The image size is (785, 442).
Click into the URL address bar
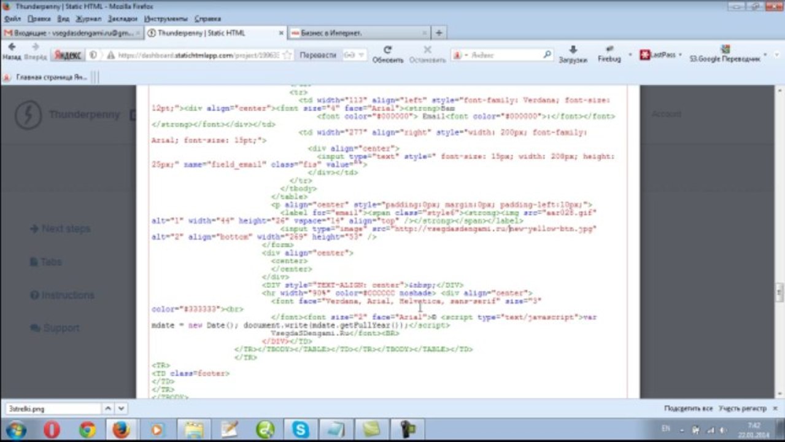198,55
